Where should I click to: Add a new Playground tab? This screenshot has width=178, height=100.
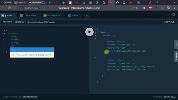click(87, 16)
